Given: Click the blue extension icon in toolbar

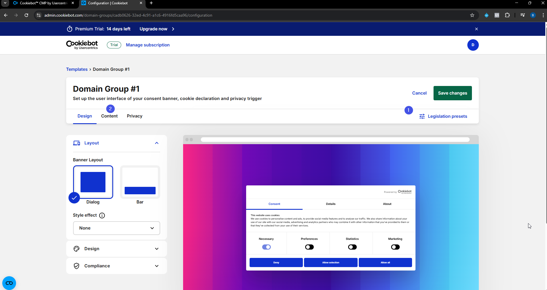Looking at the screenshot, I should [487, 15].
